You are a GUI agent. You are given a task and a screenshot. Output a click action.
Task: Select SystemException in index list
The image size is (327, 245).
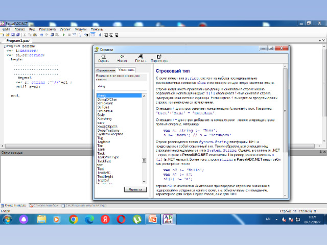click(110, 134)
